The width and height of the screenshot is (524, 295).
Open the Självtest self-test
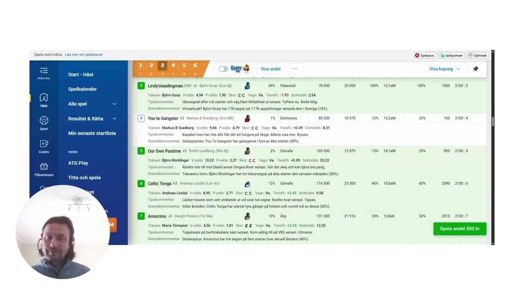tap(478, 55)
